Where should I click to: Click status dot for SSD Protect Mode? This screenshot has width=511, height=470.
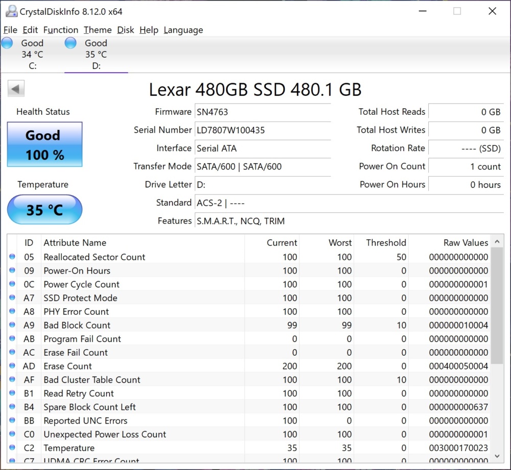tap(12, 298)
